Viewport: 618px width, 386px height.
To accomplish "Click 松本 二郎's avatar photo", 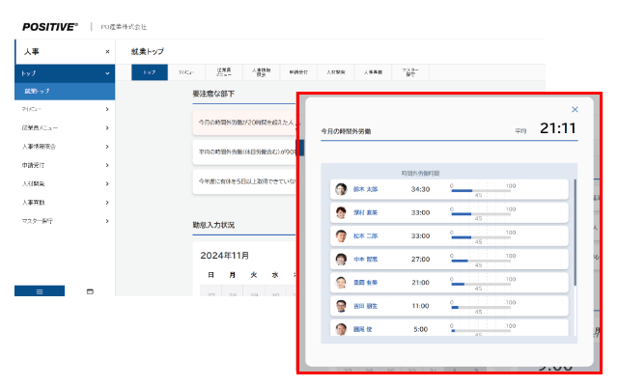I will point(341,235).
